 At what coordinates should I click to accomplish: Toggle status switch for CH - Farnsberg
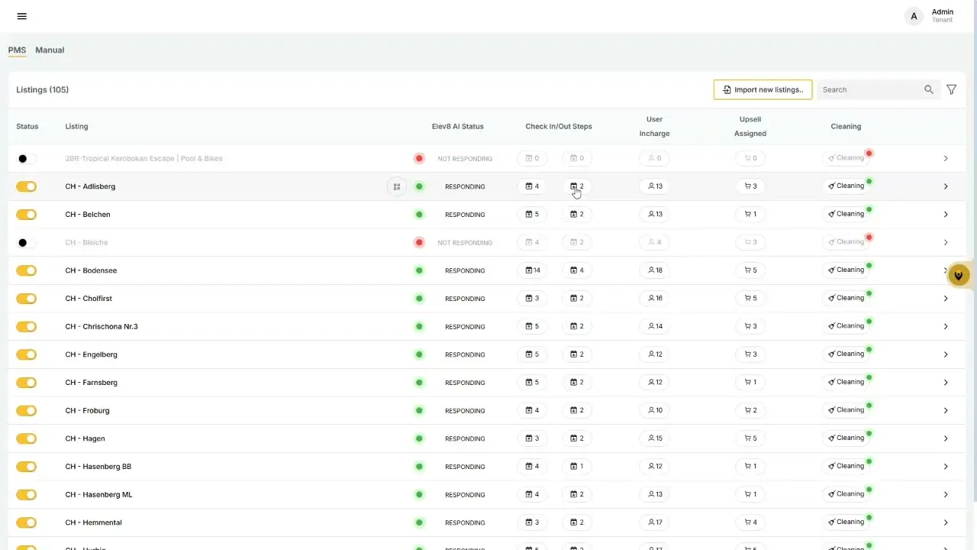(x=27, y=383)
